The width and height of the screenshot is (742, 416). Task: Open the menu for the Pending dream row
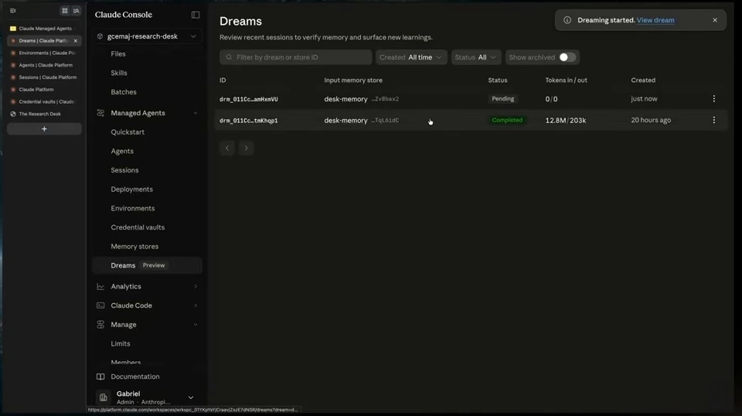[714, 99]
